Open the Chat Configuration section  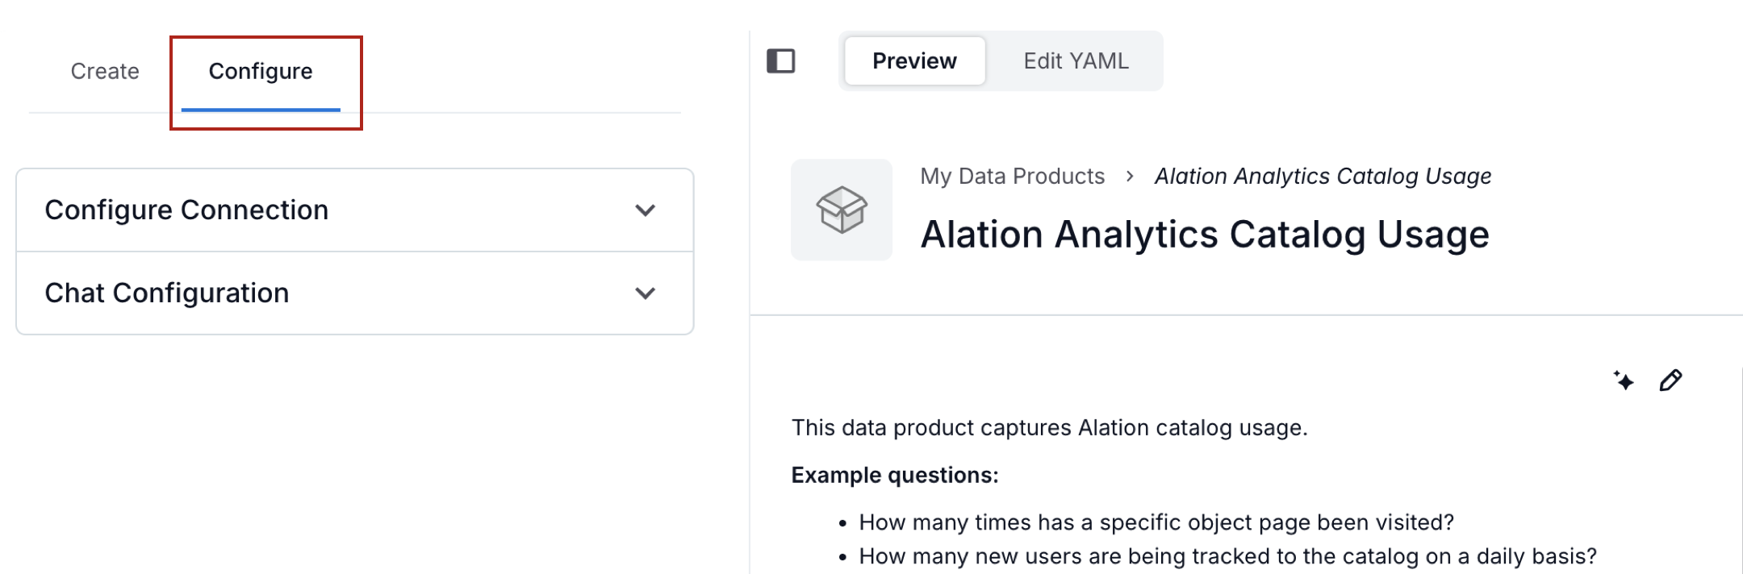(167, 293)
